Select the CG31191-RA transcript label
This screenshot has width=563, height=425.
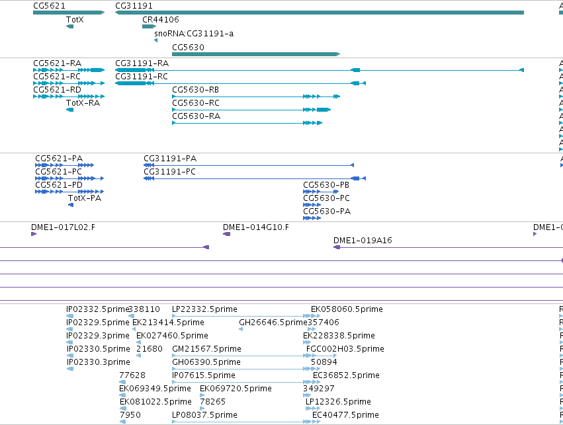pos(142,63)
